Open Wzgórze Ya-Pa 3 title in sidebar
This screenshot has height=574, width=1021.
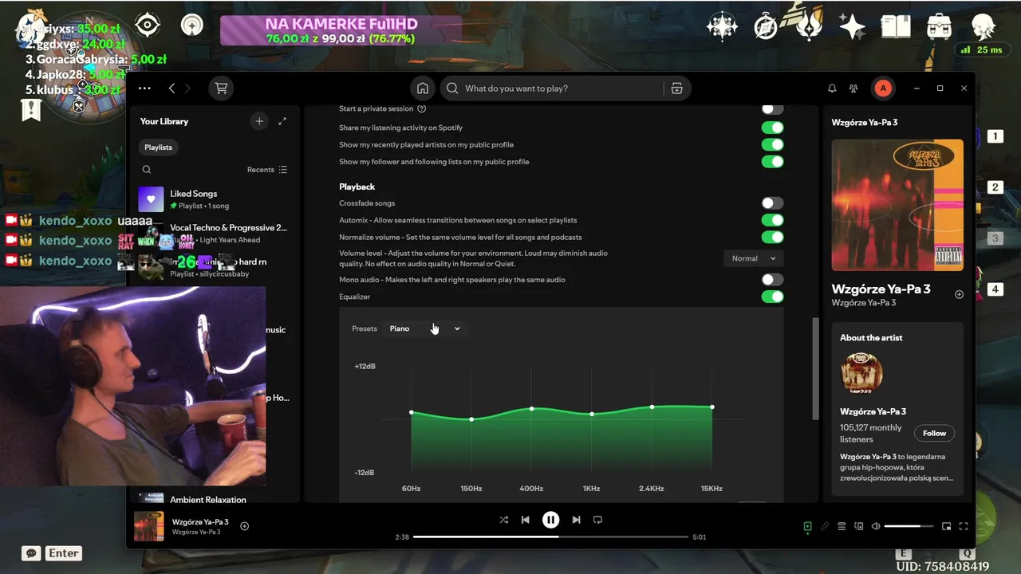coord(881,289)
